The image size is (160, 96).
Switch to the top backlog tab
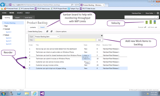[7, 17]
